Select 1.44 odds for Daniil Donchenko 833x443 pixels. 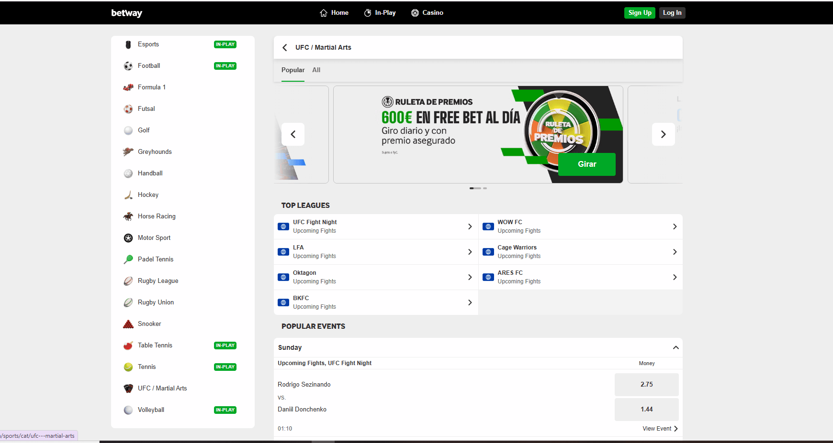coord(646,409)
